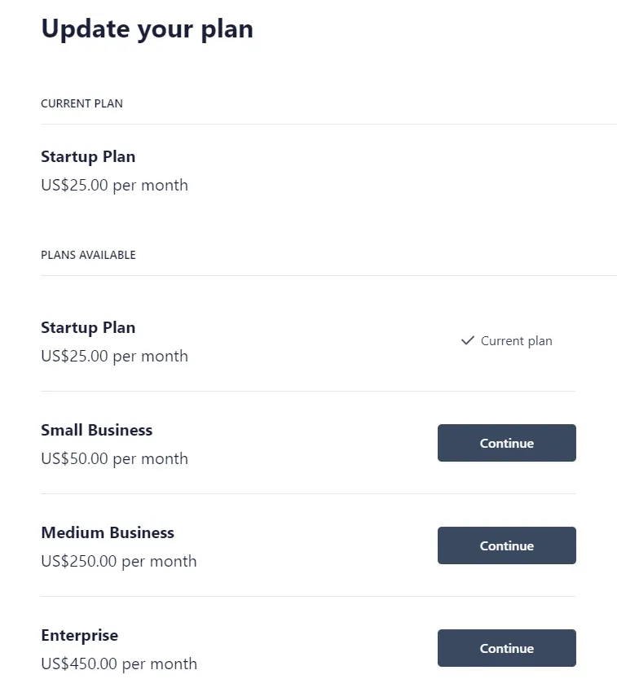Click the US$25.00 per month price text
Image resolution: width=617 pixels, height=692 pixels.
pos(114,185)
